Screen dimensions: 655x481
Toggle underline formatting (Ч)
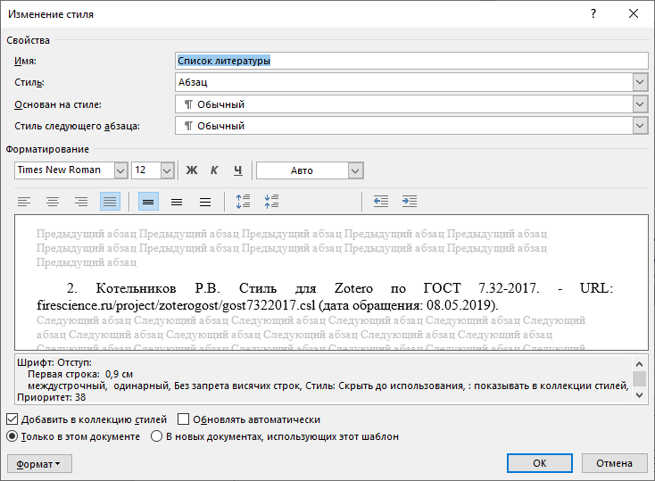tap(237, 170)
